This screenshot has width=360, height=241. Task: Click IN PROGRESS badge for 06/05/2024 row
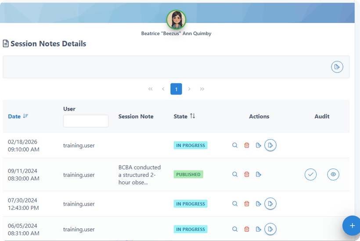click(x=191, y=229)
